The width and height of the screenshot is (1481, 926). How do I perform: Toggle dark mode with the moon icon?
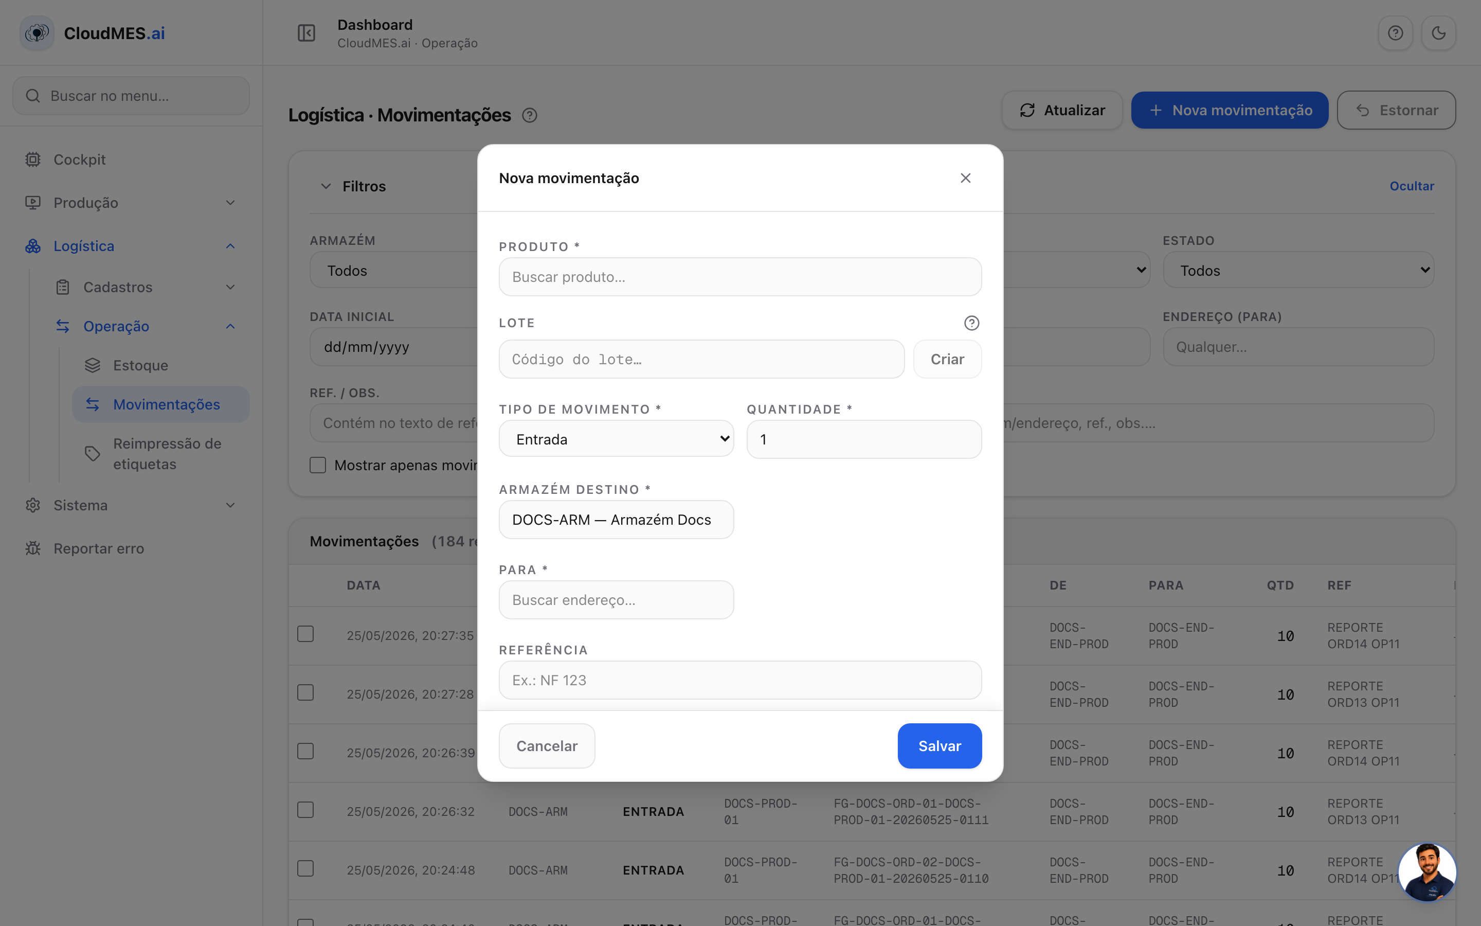click(1438, 33)
